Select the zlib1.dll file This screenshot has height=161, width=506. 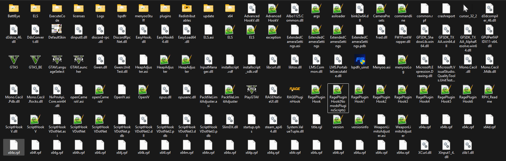pyautogui.click(x=468, y=146)
